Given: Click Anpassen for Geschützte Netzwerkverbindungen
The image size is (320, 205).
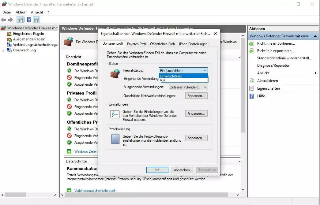Looking at the screenshot, I should pyautogui.click(x=196, y=96).
